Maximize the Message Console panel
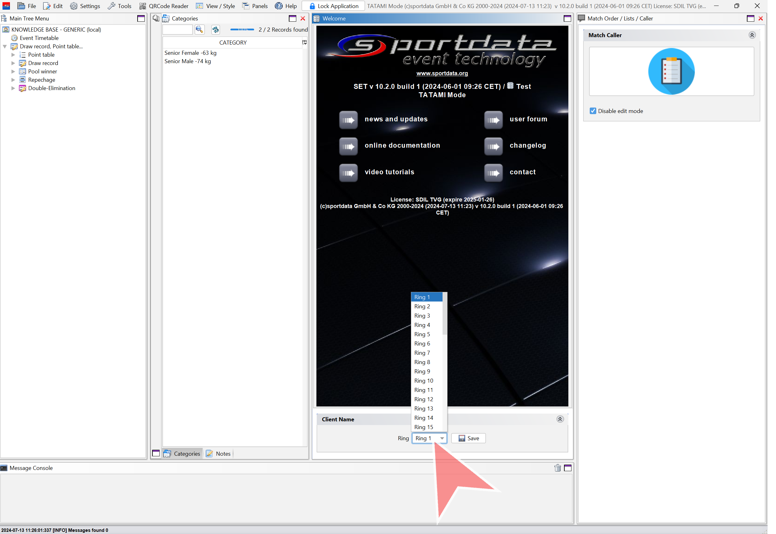Viewport: 776px width, 534px height. click(x=568, y=468)
